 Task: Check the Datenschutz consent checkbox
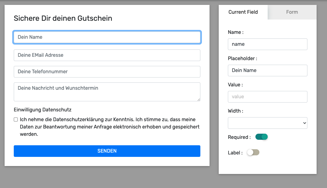coord(16,120)
